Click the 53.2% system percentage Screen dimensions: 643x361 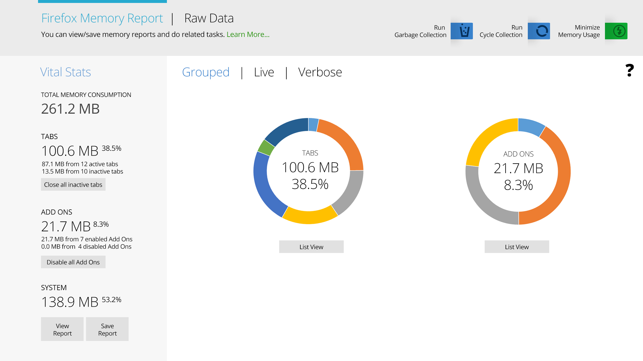pyautogui.click(x=111, y=299)
